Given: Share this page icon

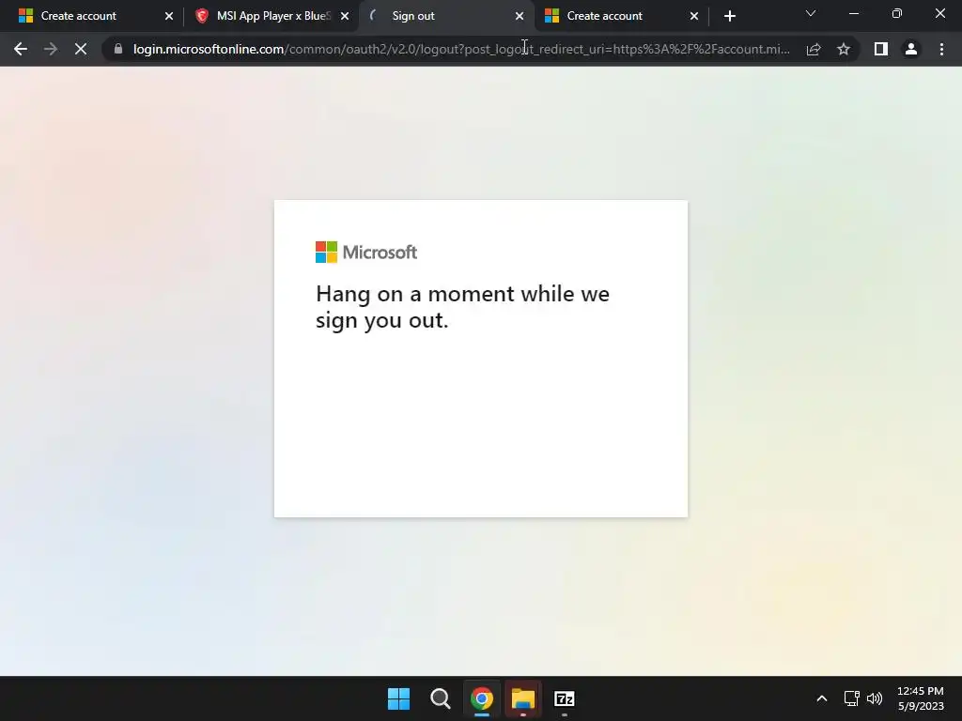Looking at the screenshot, I should [814, 49].
